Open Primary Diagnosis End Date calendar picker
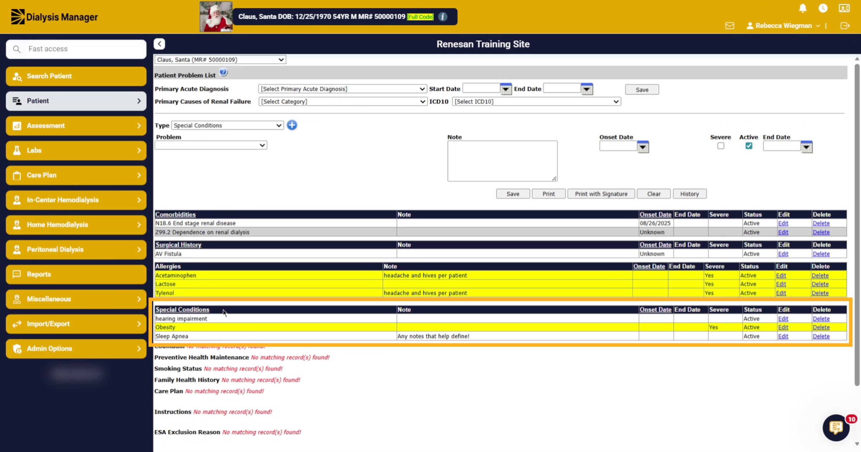 point(587,89)
